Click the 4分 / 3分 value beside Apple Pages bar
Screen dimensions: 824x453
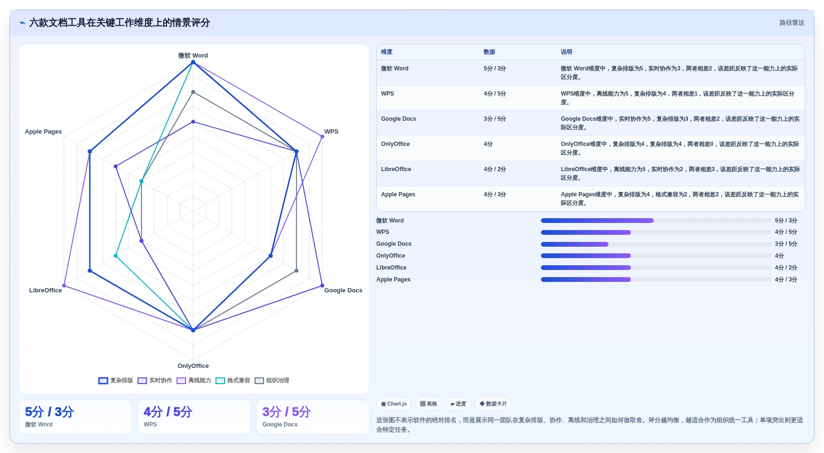pyautogui.click(x=786, y=280)
